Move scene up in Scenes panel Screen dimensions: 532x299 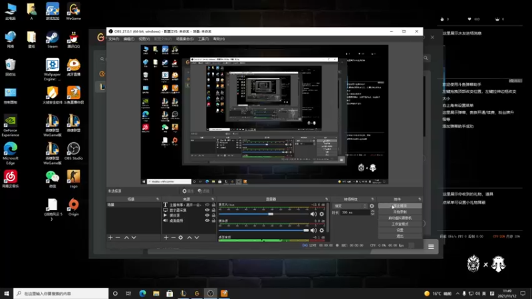pos(126,238)
